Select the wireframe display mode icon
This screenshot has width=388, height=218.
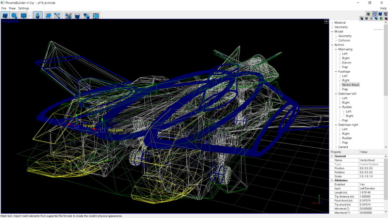[374, 14]
